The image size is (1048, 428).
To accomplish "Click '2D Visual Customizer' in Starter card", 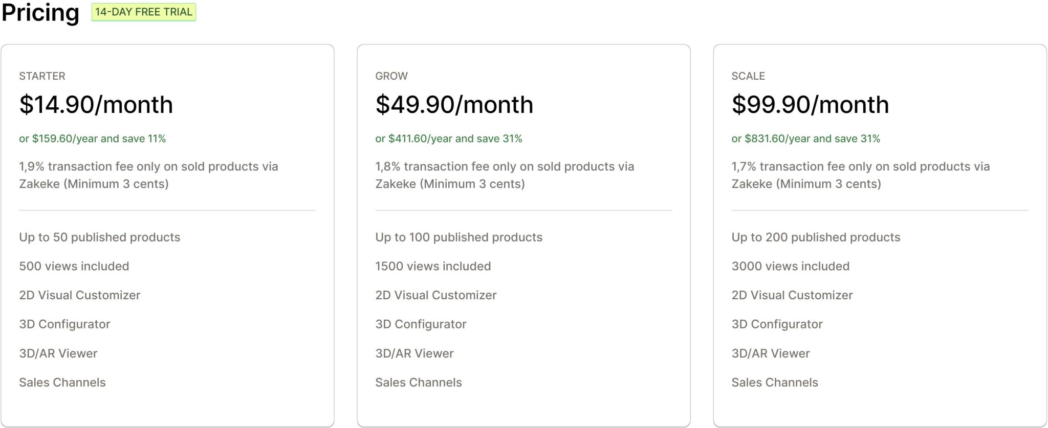I will coord(80,295).
